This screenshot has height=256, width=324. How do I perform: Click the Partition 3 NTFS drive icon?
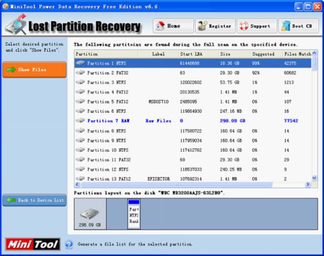pos(80,82)
